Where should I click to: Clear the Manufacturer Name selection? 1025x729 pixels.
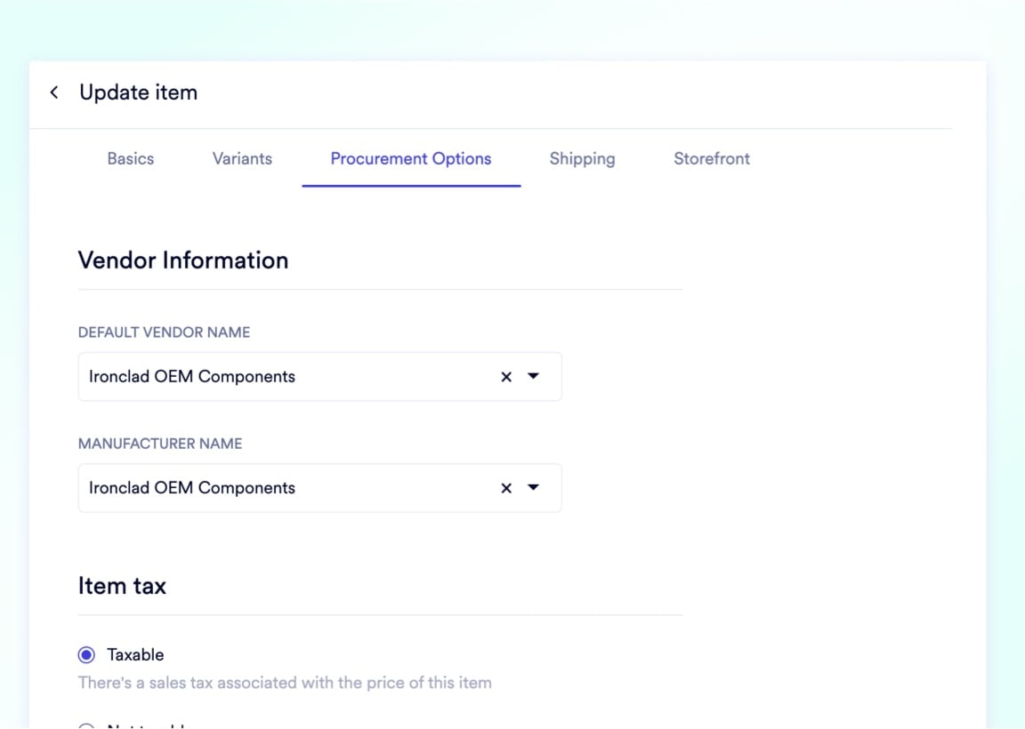coord(506,488)
